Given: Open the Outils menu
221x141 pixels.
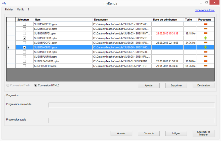Looking at the screenshot, I should [x=20, y=10].
